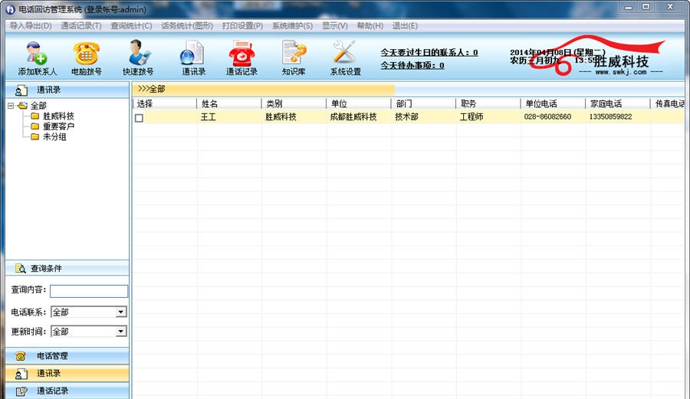The image size is (690, 399).
Task: Launch the 电脑拨号 computer dialing tool
Action: click(86, 58)
